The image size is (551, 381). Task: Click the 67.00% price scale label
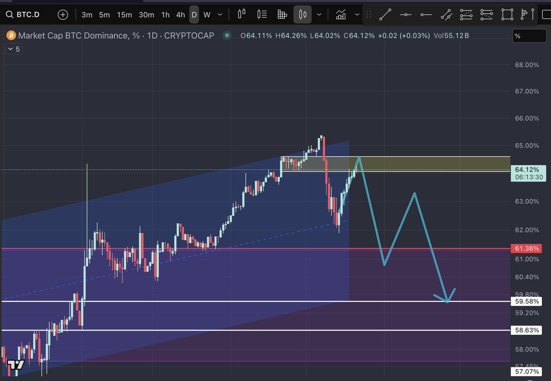(527, 92)
